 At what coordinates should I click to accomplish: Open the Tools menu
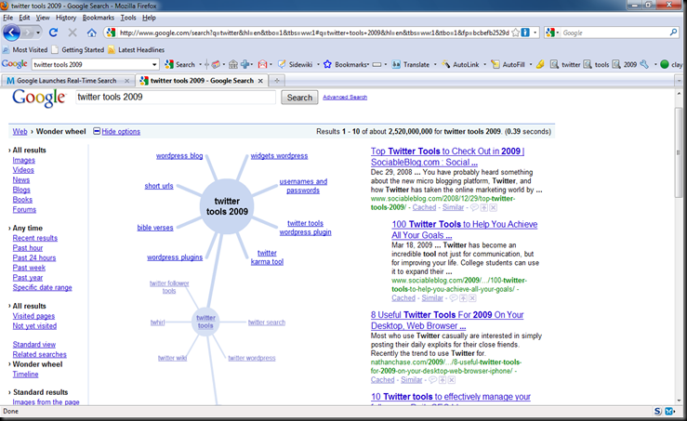128,18
